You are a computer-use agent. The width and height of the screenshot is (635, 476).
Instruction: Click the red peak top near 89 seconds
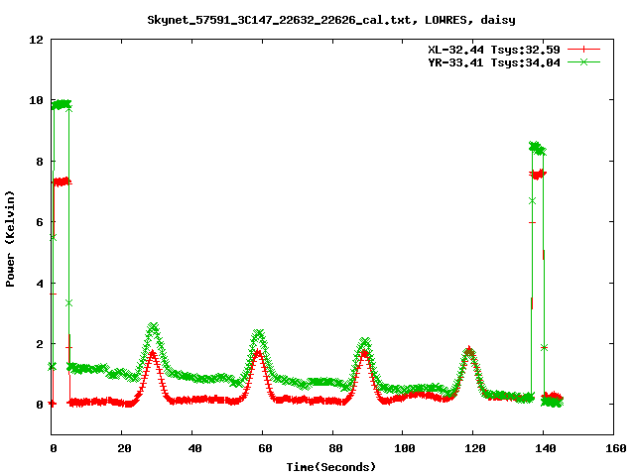coord(364,352)
